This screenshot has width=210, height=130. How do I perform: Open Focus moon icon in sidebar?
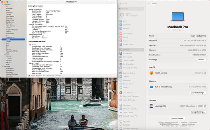121,41
